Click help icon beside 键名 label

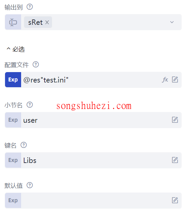[x=24, y=145]
